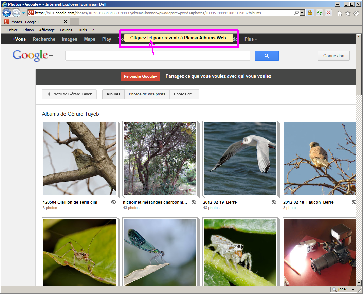This screenshot has height=294, width=363.
Task: Click the Connexion button
Action: (x=333, y=56)
